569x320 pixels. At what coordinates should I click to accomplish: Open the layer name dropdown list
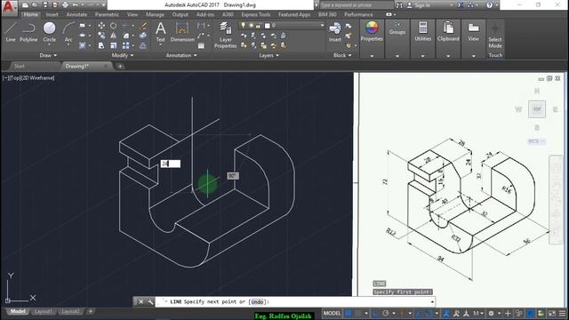322,26
